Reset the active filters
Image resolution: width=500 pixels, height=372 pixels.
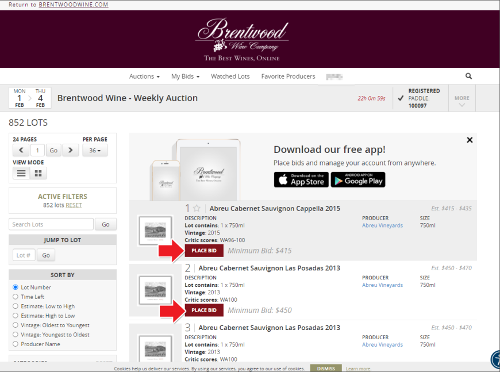(x=74, y=205)
